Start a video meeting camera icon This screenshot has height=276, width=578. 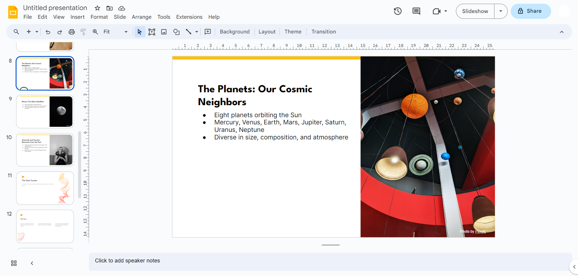(436, 11)
